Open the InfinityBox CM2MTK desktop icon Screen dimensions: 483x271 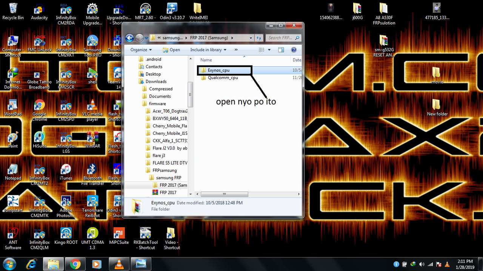click(39, 207)
